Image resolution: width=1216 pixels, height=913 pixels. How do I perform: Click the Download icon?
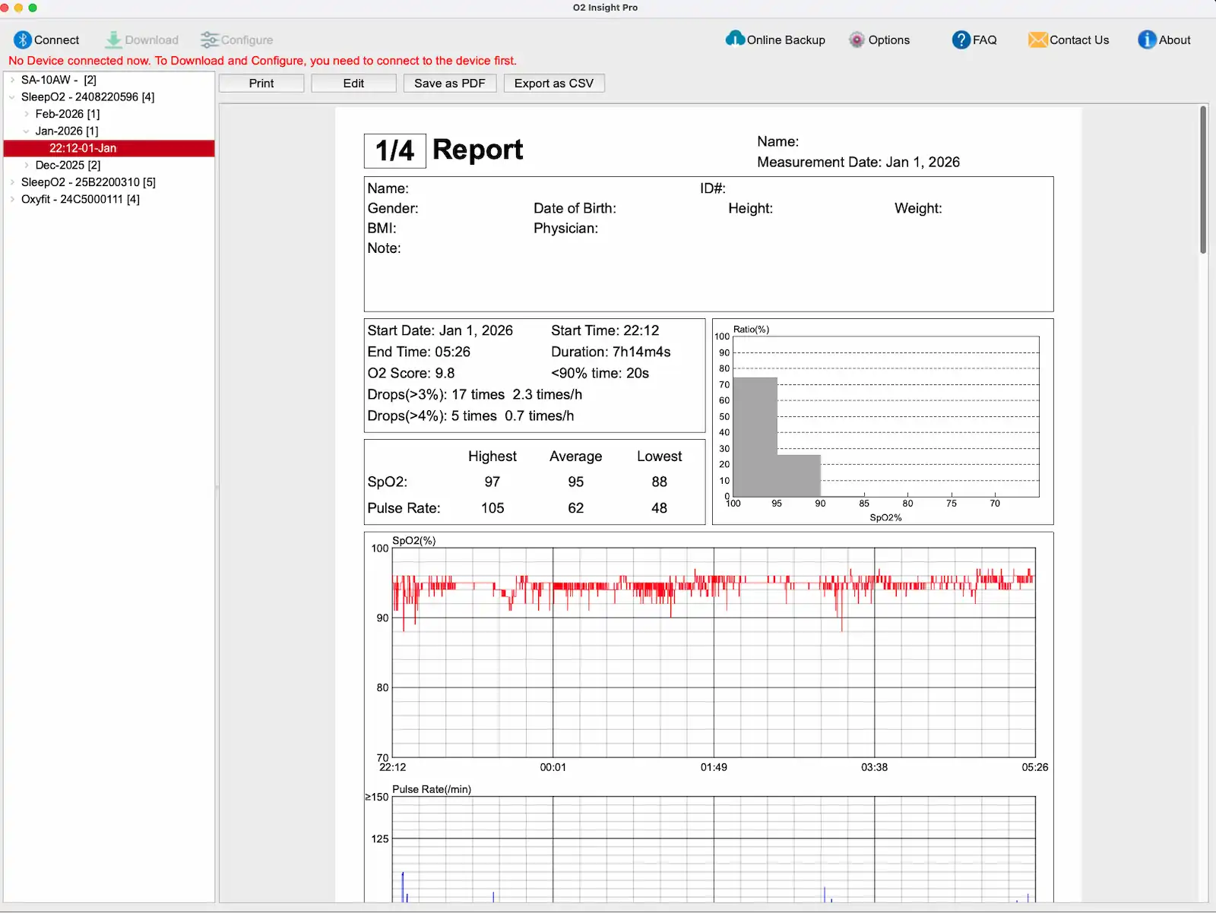(142, 39)
